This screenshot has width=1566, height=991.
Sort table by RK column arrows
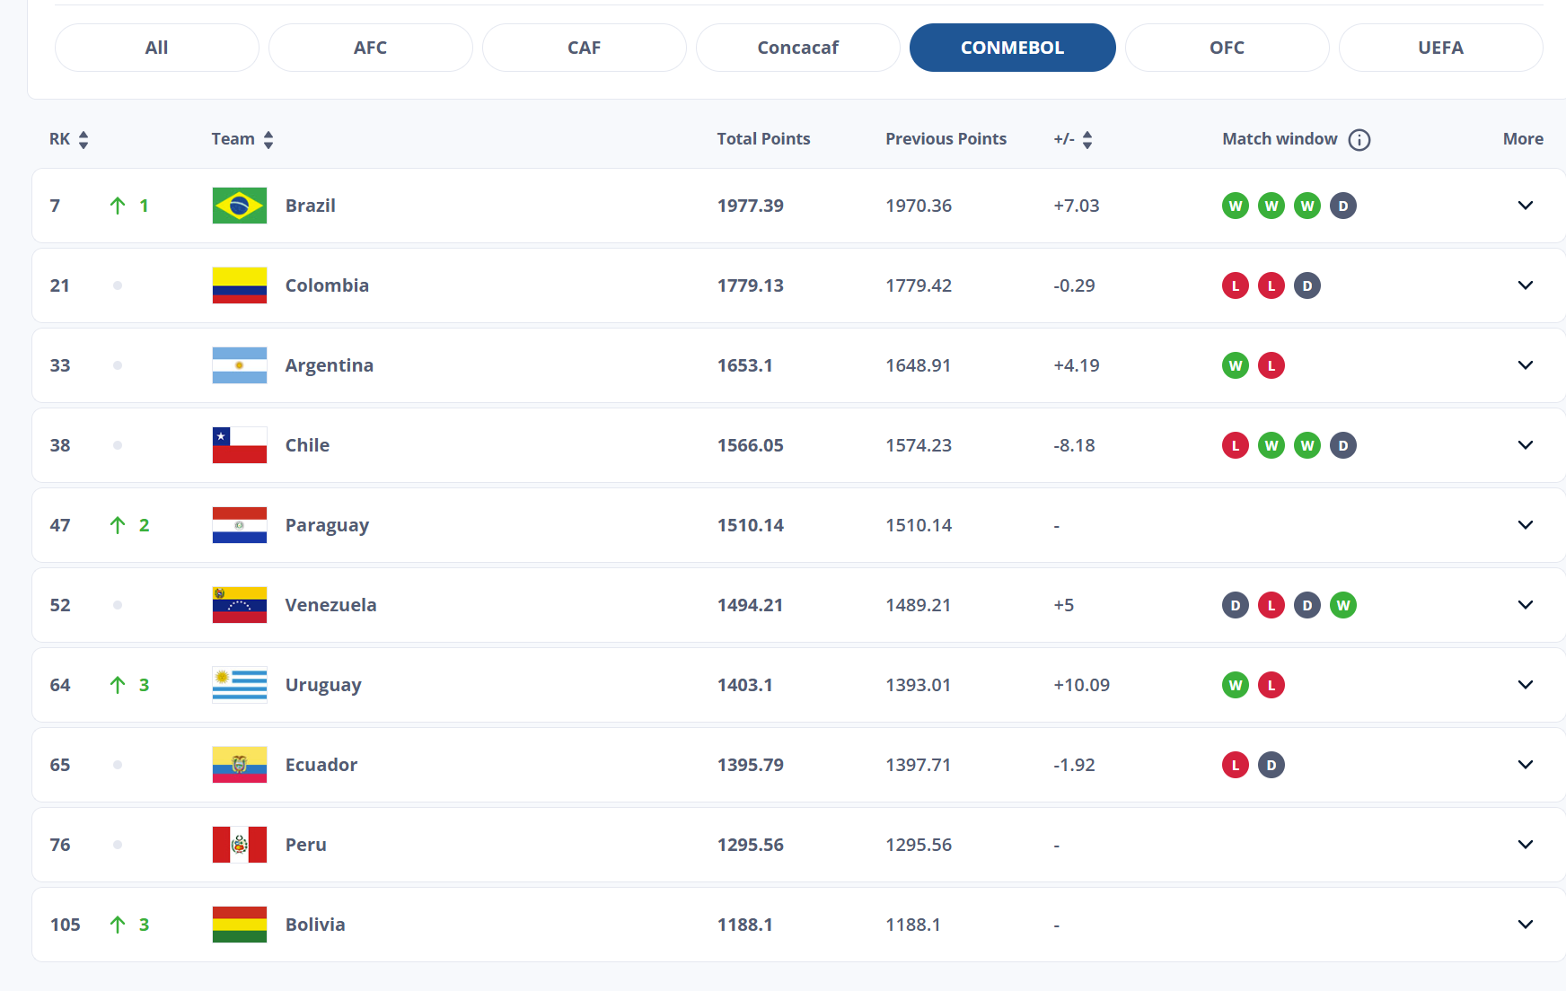pyautogui.click(x=84, y=140)
